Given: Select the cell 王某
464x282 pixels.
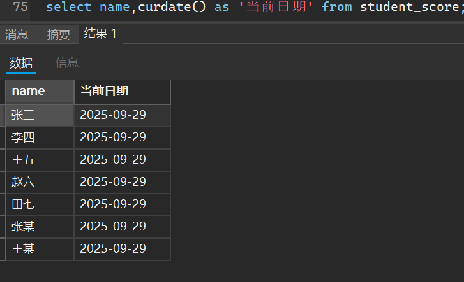Looking at the screenshot, I should [40, 249].
